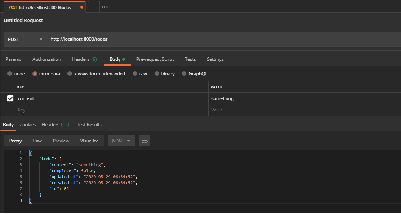Expand the JSON format dropdown
Screen dimensions: 401x214
pyautogui.click(x=121, y=141)
